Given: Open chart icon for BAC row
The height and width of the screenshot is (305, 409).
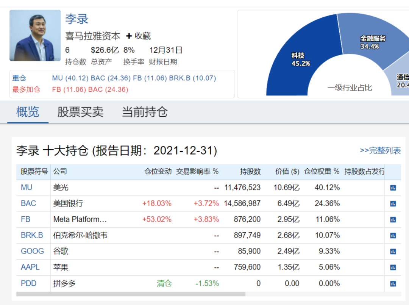Looking at the screenshot, I should 393,203.
